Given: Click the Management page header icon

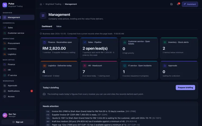Looking at the screenshot, I should click(43, 16).
